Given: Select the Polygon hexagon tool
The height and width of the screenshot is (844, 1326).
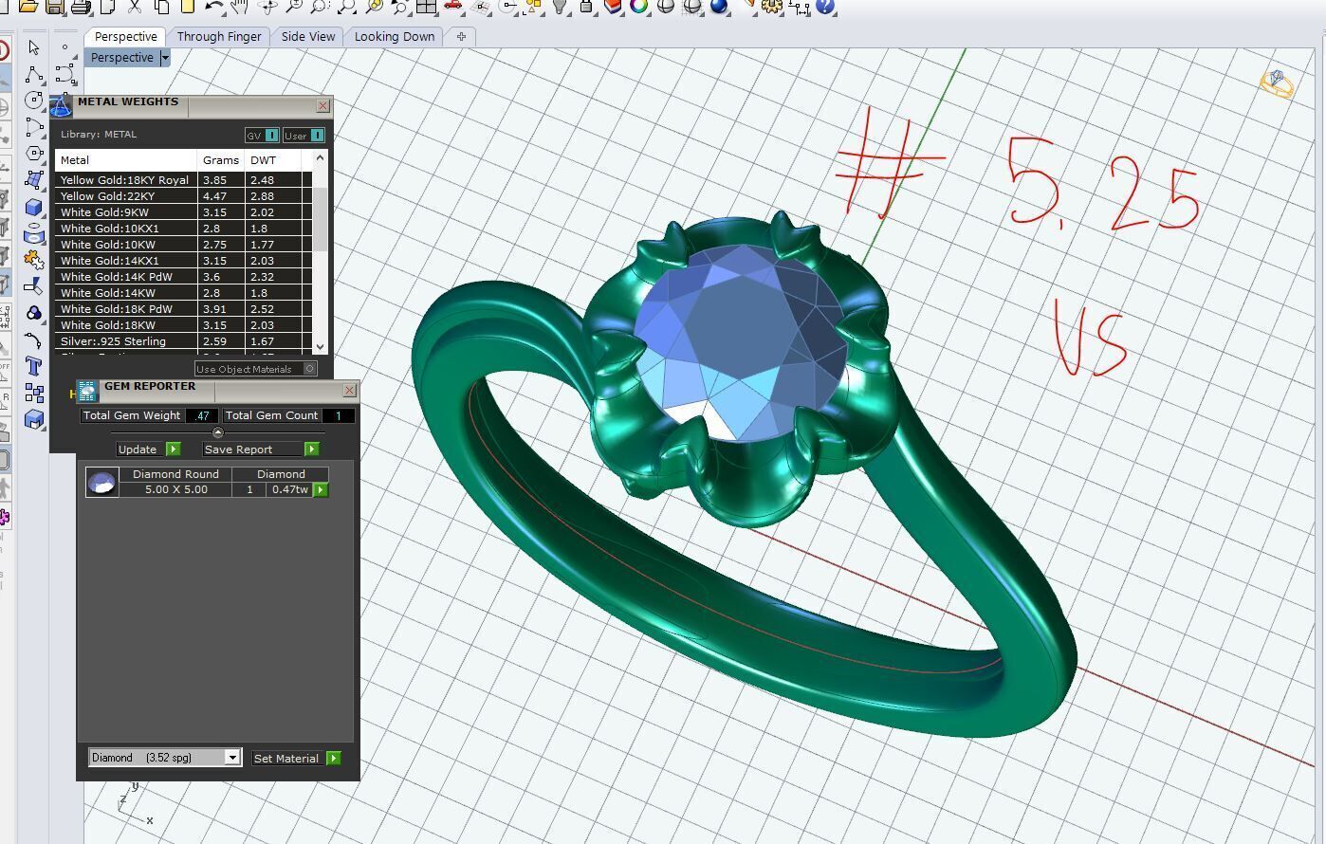Looking at the screenshot, I should click(34, 153).
